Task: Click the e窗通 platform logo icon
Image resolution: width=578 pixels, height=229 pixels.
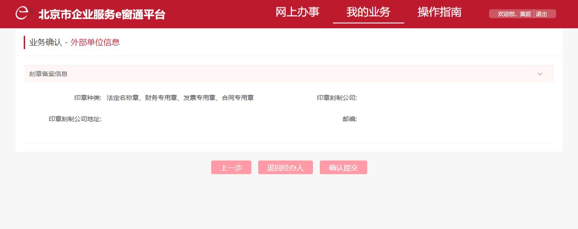Action: (23, 14)
